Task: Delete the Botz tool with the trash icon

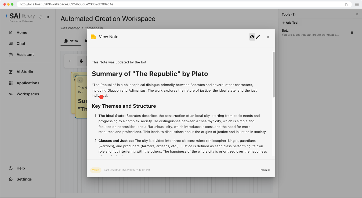Action: point(352,32)
